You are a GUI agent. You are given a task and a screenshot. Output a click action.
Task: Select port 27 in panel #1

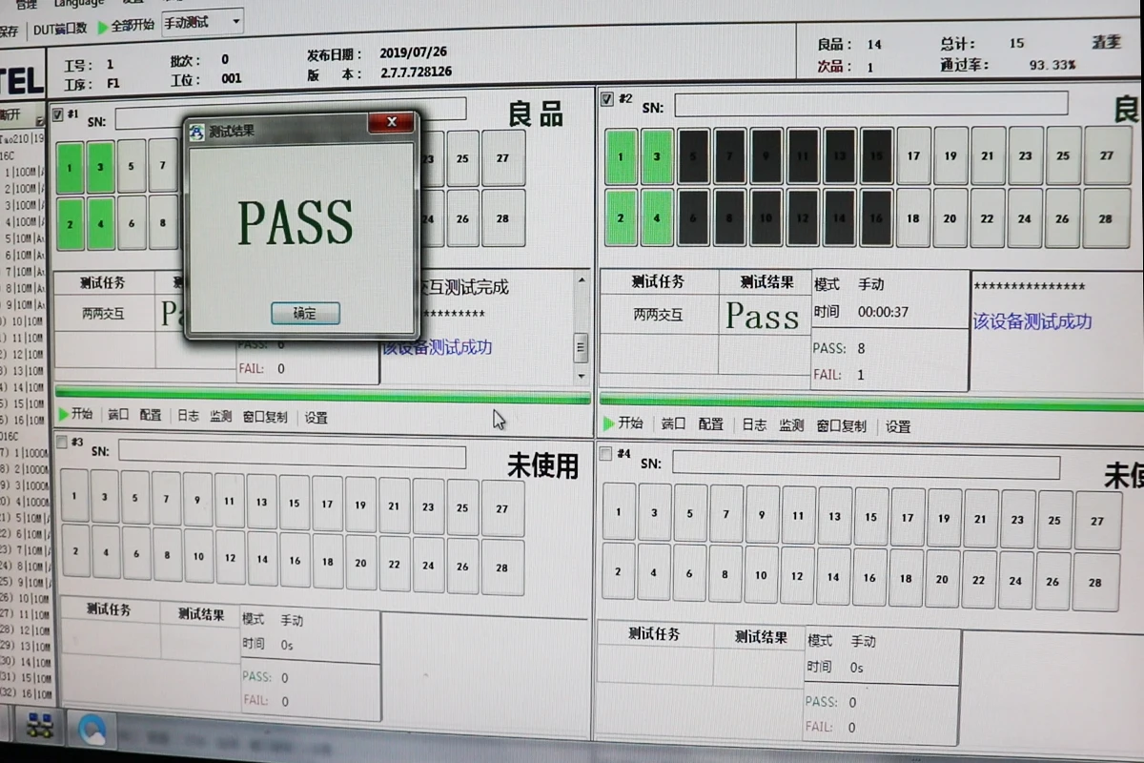502,157
